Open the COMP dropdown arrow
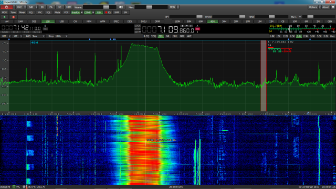 (x=93, y=13)
